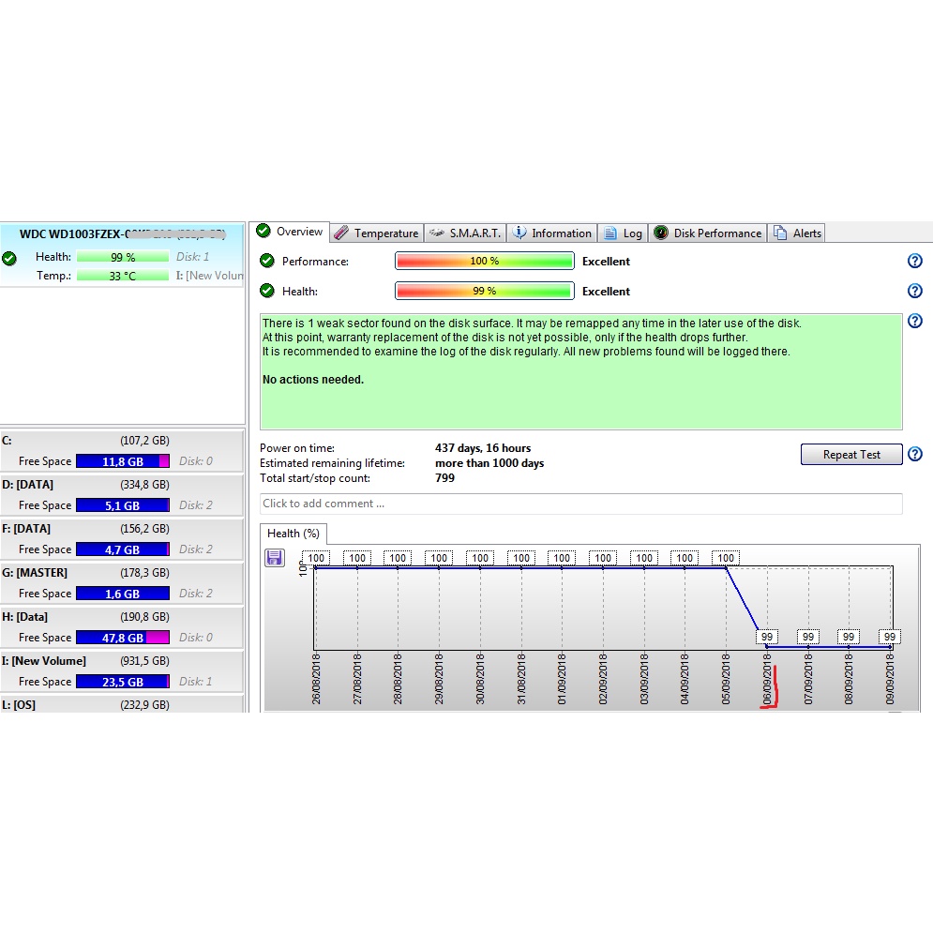The height and width of the screenshot is (933, 933).
Task: Click the help icon next to Repeat Test
Action: [915, 455]
